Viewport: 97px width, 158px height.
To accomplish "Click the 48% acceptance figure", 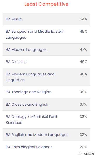I will [84, 31].
